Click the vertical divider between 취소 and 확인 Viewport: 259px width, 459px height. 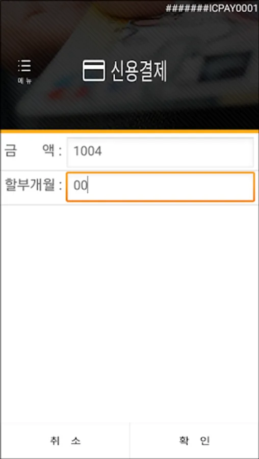pos(129,440)
